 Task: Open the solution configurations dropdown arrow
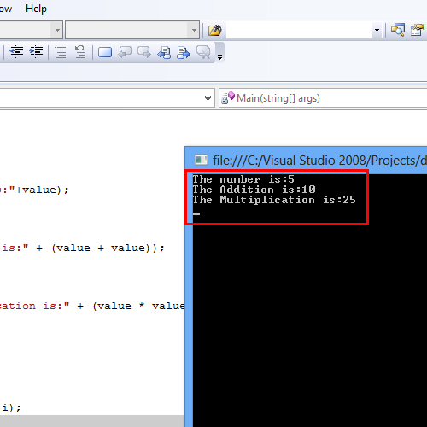57,30
